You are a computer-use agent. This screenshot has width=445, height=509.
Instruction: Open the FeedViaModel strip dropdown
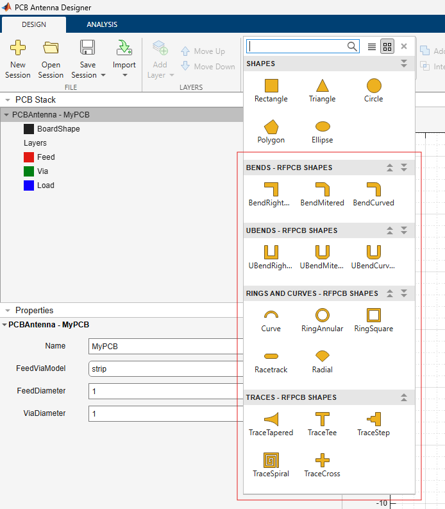coord(165,369)
